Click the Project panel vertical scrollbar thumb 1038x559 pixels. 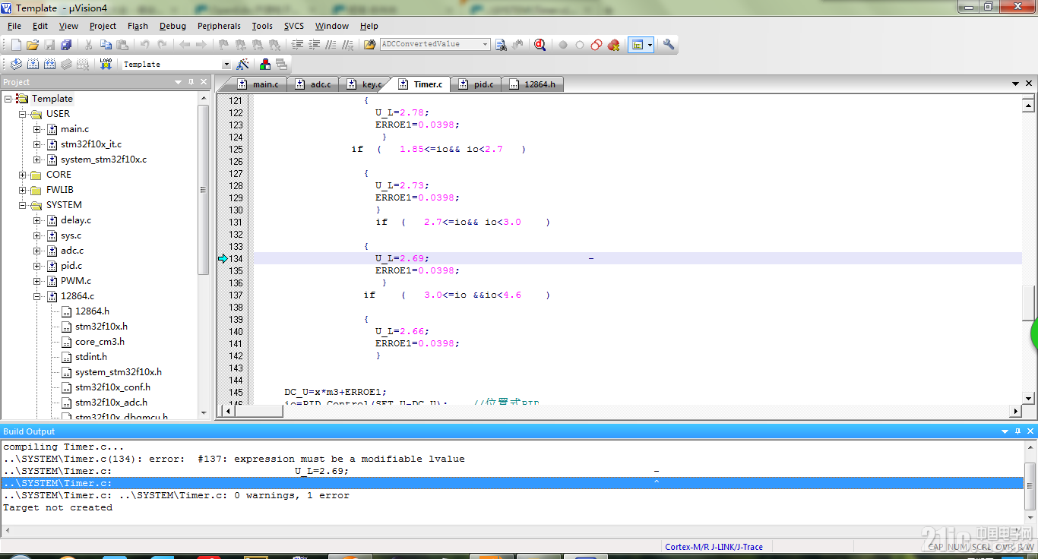click(204, 190)
